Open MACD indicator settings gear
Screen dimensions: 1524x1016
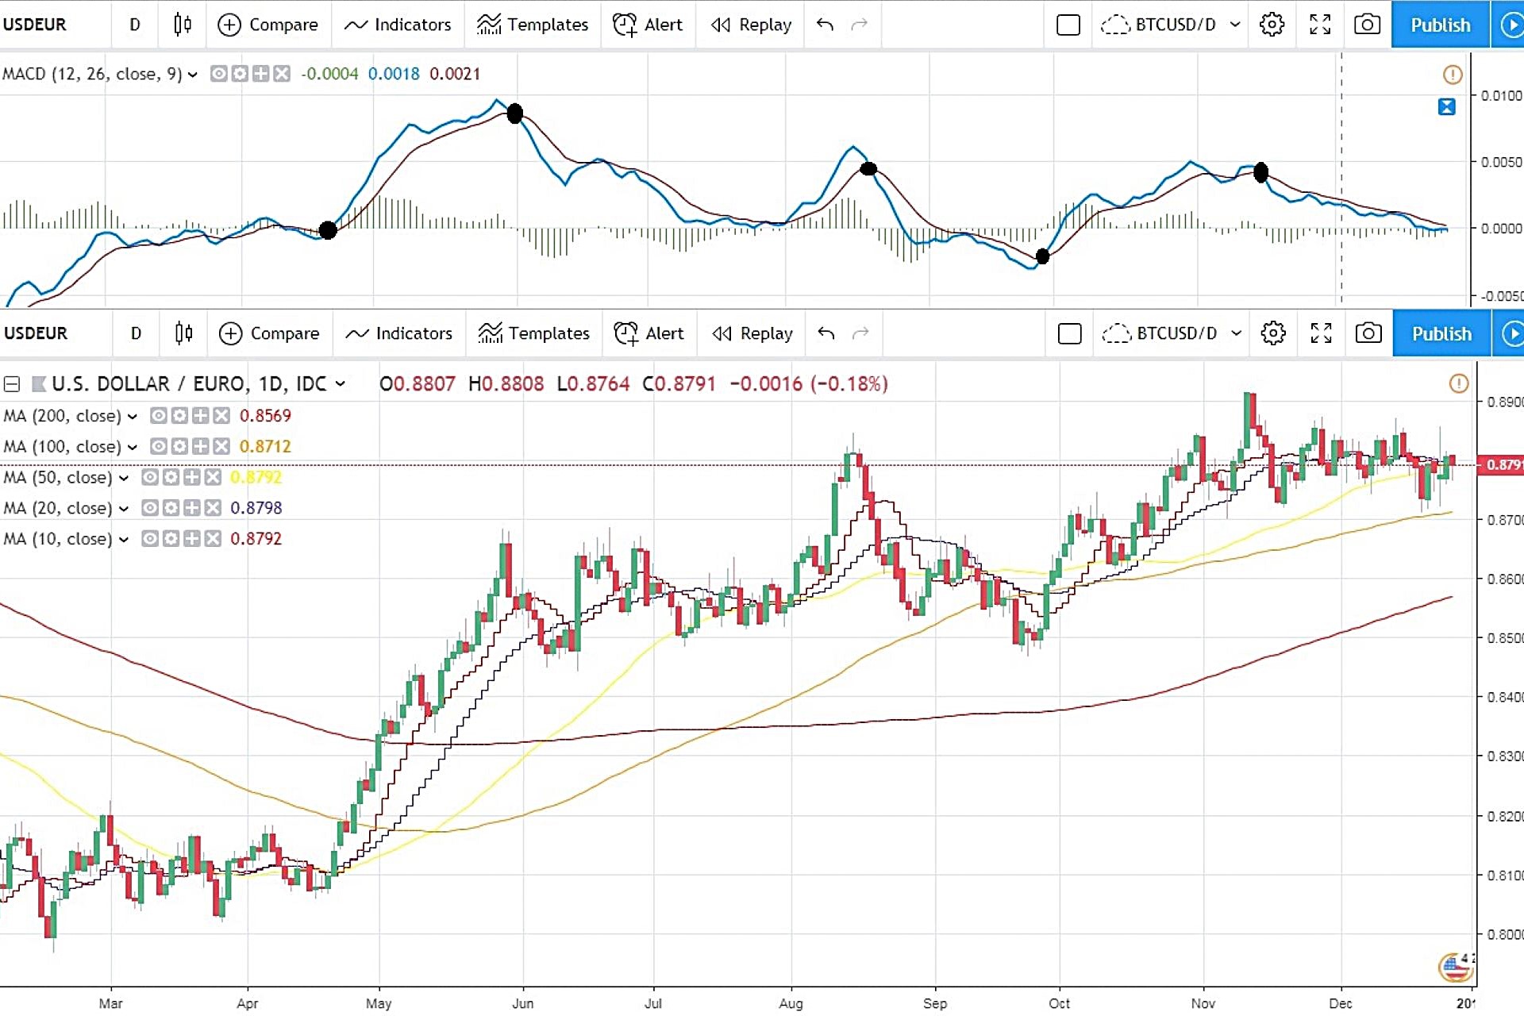click(240, 74)
